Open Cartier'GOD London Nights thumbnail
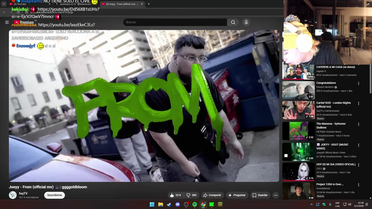Viewport: 372px width, 209px height. [x=298, y=110]
